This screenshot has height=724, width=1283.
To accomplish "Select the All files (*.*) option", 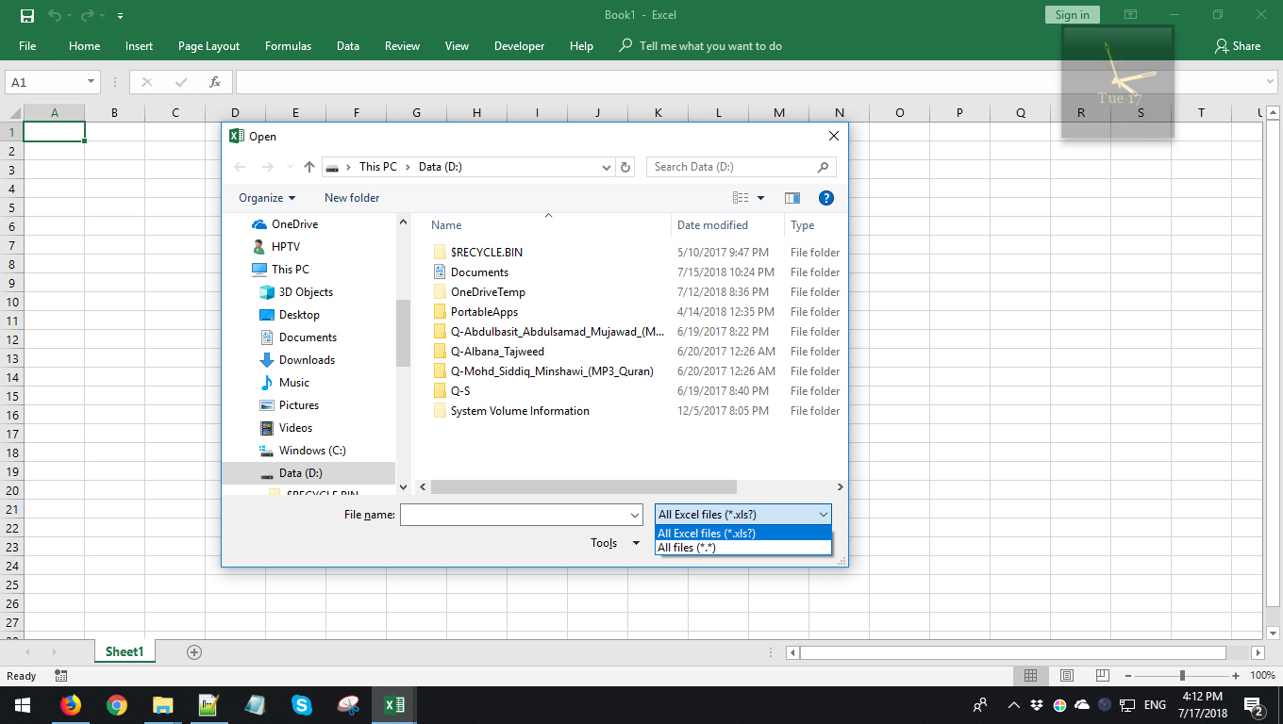I will coord(687,548).
